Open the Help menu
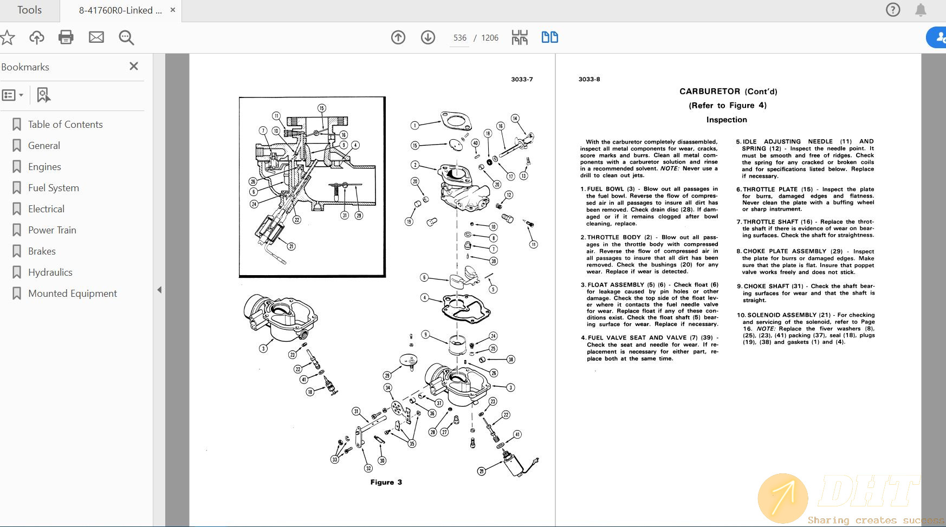The image size is (946, 527). point(892,10)
